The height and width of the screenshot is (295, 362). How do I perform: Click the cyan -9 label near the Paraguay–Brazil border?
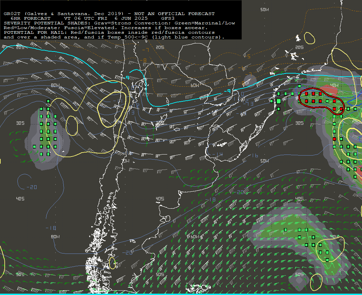[x=227, y=91]
